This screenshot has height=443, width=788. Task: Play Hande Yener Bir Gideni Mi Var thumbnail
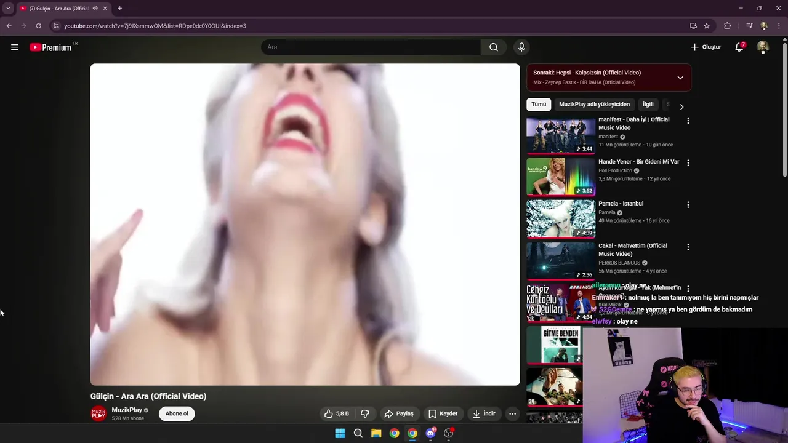[x=561, y=177]
